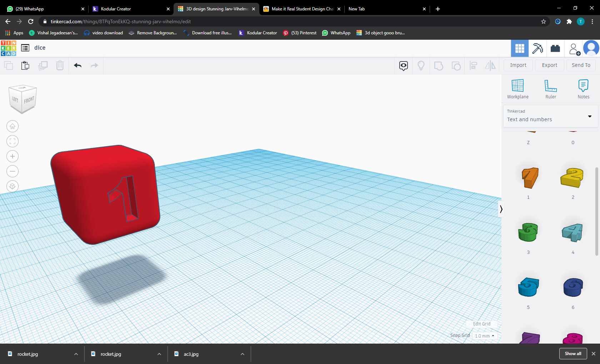This screenshot has height=364, width=600.
Task: Open the Blocks pickaxe mode
Action: click(537, 48)
